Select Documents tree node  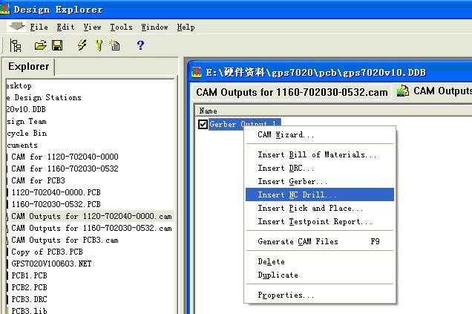[22, 145]
